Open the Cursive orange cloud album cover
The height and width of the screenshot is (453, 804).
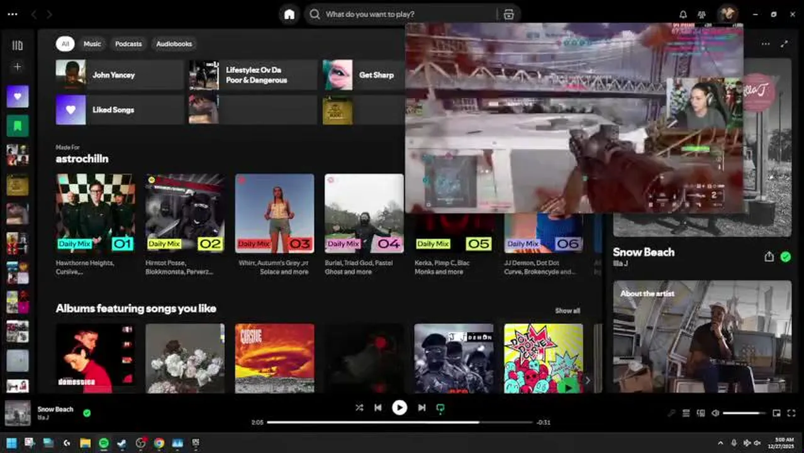(x=274, y=359)
